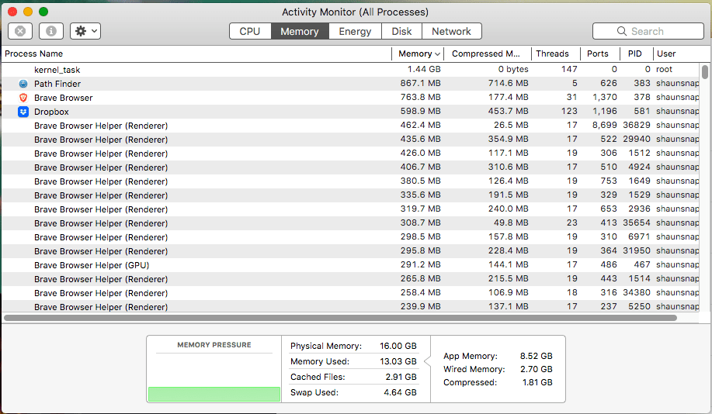The image size is (712, 414).
Task: Select the Brave Browser Helper (GPU) row
Action: (x=350, y=265)
